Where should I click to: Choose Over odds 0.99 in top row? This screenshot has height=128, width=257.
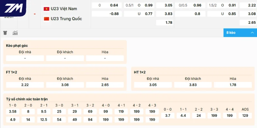(x=157, y=5)
